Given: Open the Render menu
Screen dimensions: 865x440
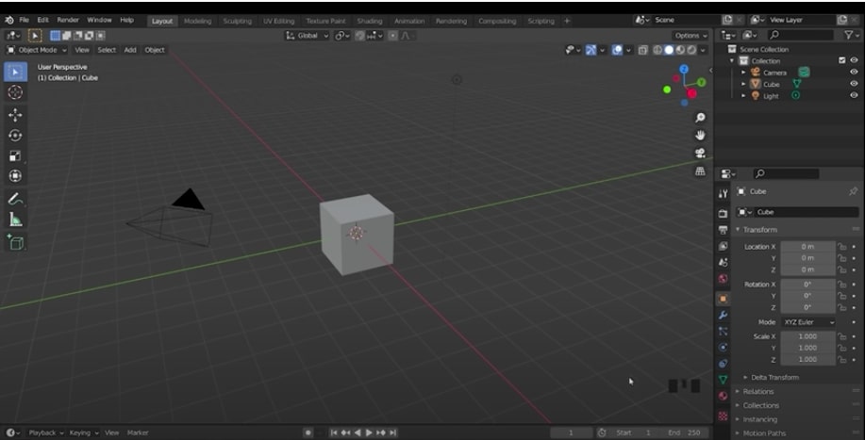Looking at the screenshot, I should pyautogui.click(x=68, y=20).
